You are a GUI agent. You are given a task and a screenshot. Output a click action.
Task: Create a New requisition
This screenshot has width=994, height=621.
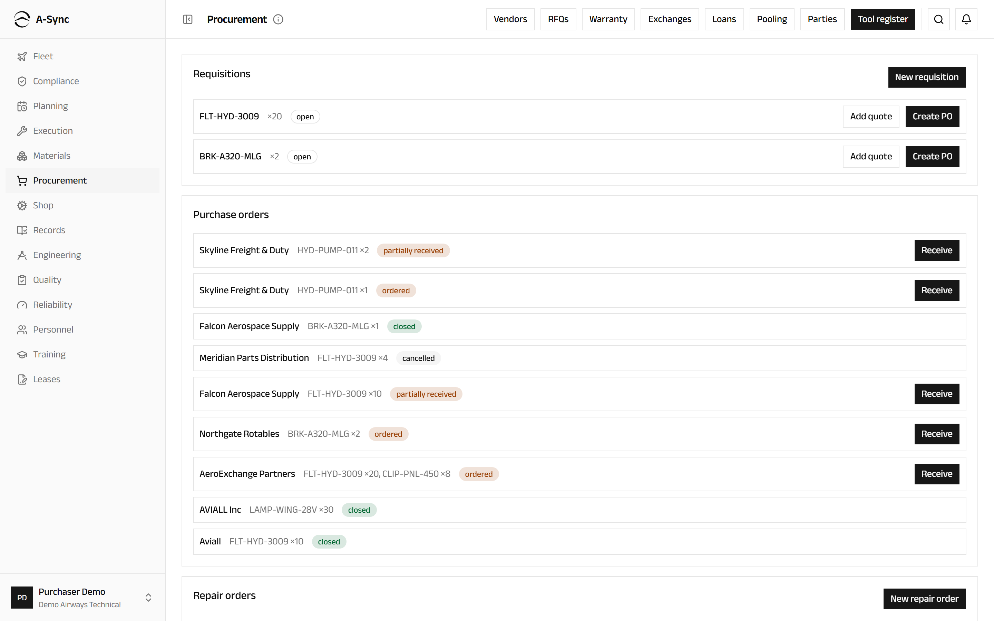click(927, 77)
